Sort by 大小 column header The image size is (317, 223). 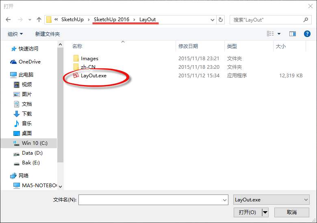(281, 46)
